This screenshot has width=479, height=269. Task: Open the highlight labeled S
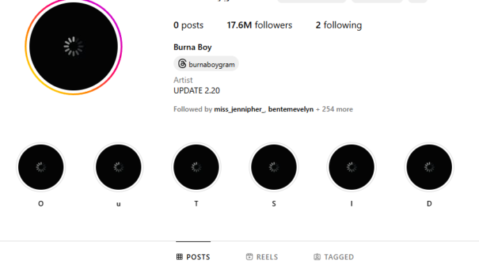[x=274, y=167]
